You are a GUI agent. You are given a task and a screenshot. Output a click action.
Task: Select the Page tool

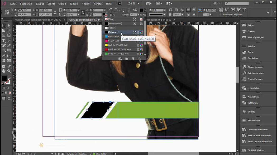point(3,30)
